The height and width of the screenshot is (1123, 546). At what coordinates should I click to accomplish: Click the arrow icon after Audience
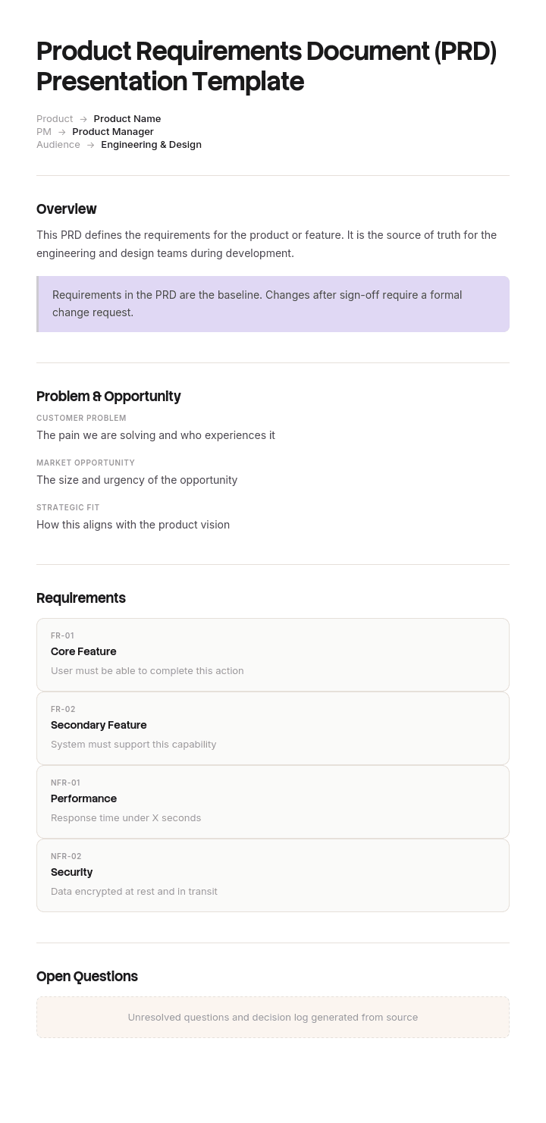pyautogui.click(x=90, y=145)
